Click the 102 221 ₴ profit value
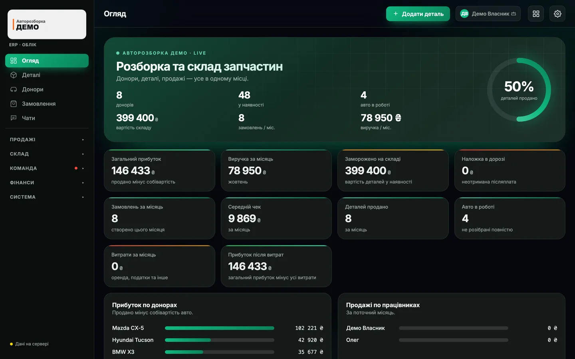Screen dimensions: 575x359 point(309,328)
